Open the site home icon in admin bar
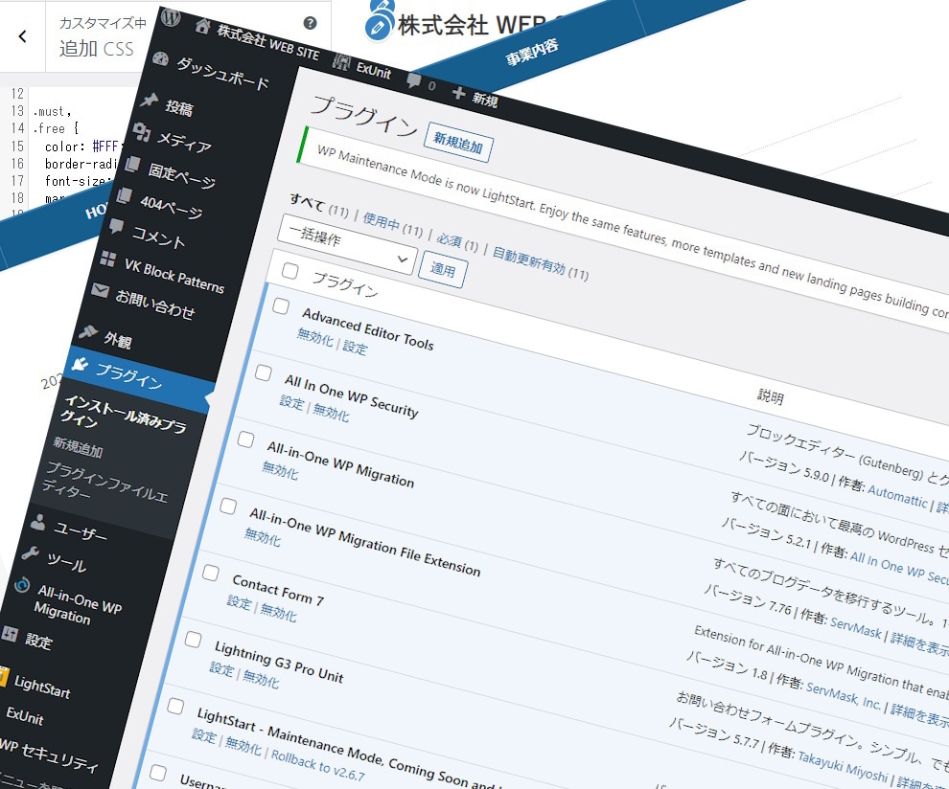The width and height of the screenshot is (949, 789). (x=203, y=27)
